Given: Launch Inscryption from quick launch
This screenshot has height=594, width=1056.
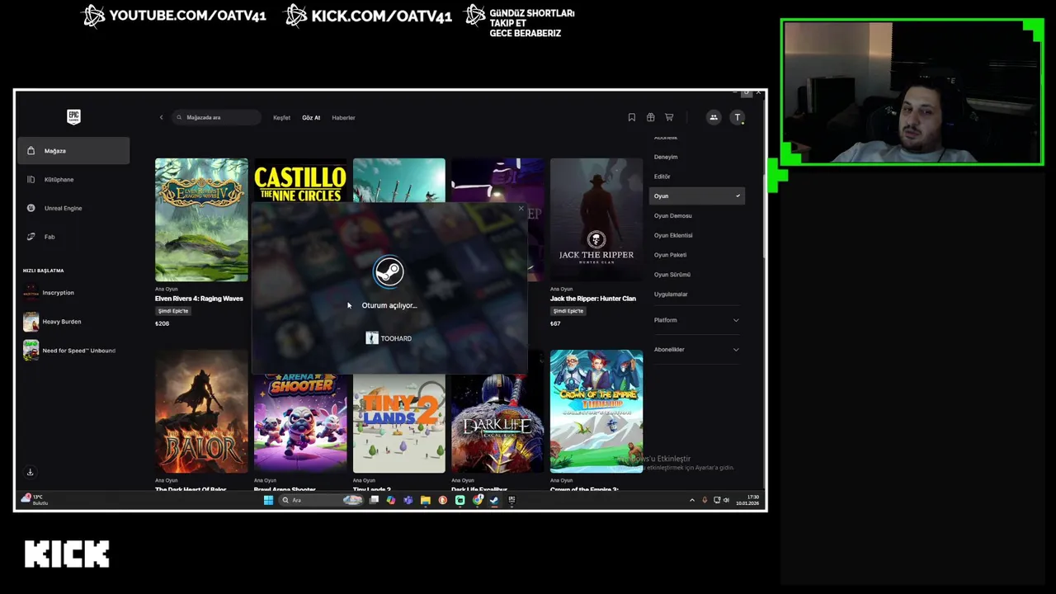Looking at the screenshot, I should point(49,293).
